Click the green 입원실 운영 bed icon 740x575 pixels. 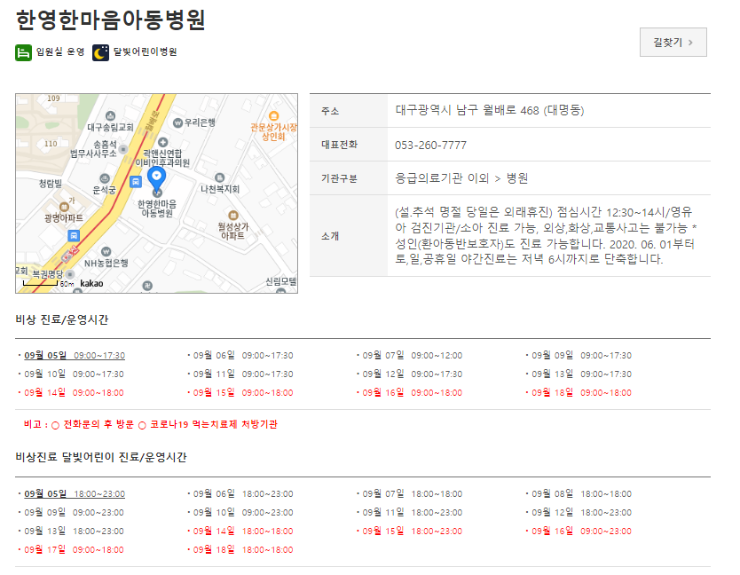(x=23, y=52)
